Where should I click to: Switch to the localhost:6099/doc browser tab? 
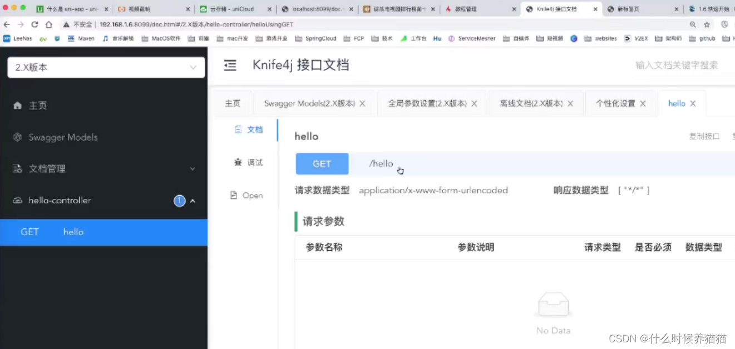317,9
